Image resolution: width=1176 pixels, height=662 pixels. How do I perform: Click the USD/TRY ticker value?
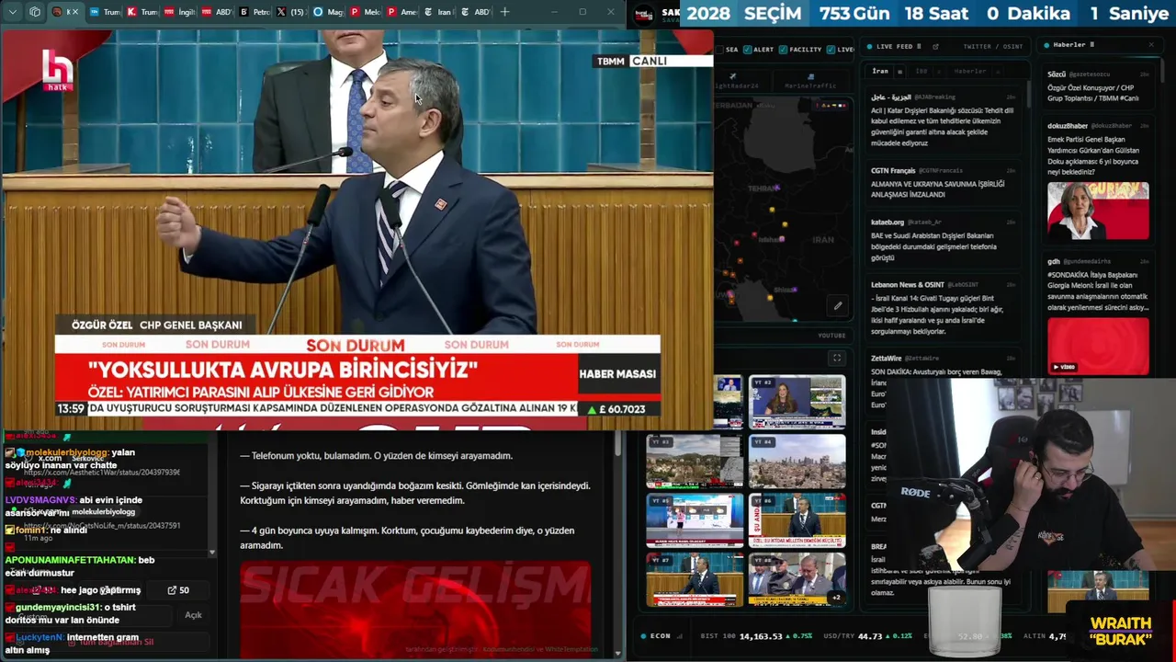(870, 636)
